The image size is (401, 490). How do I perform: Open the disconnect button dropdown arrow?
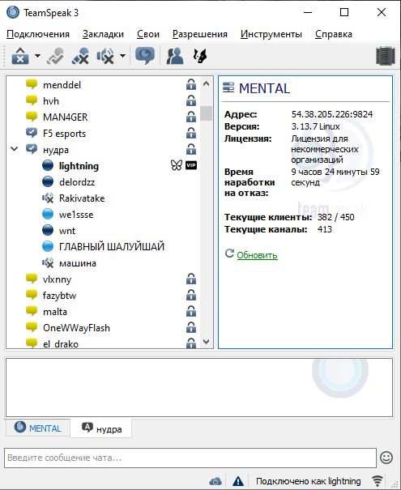[37, 56]
